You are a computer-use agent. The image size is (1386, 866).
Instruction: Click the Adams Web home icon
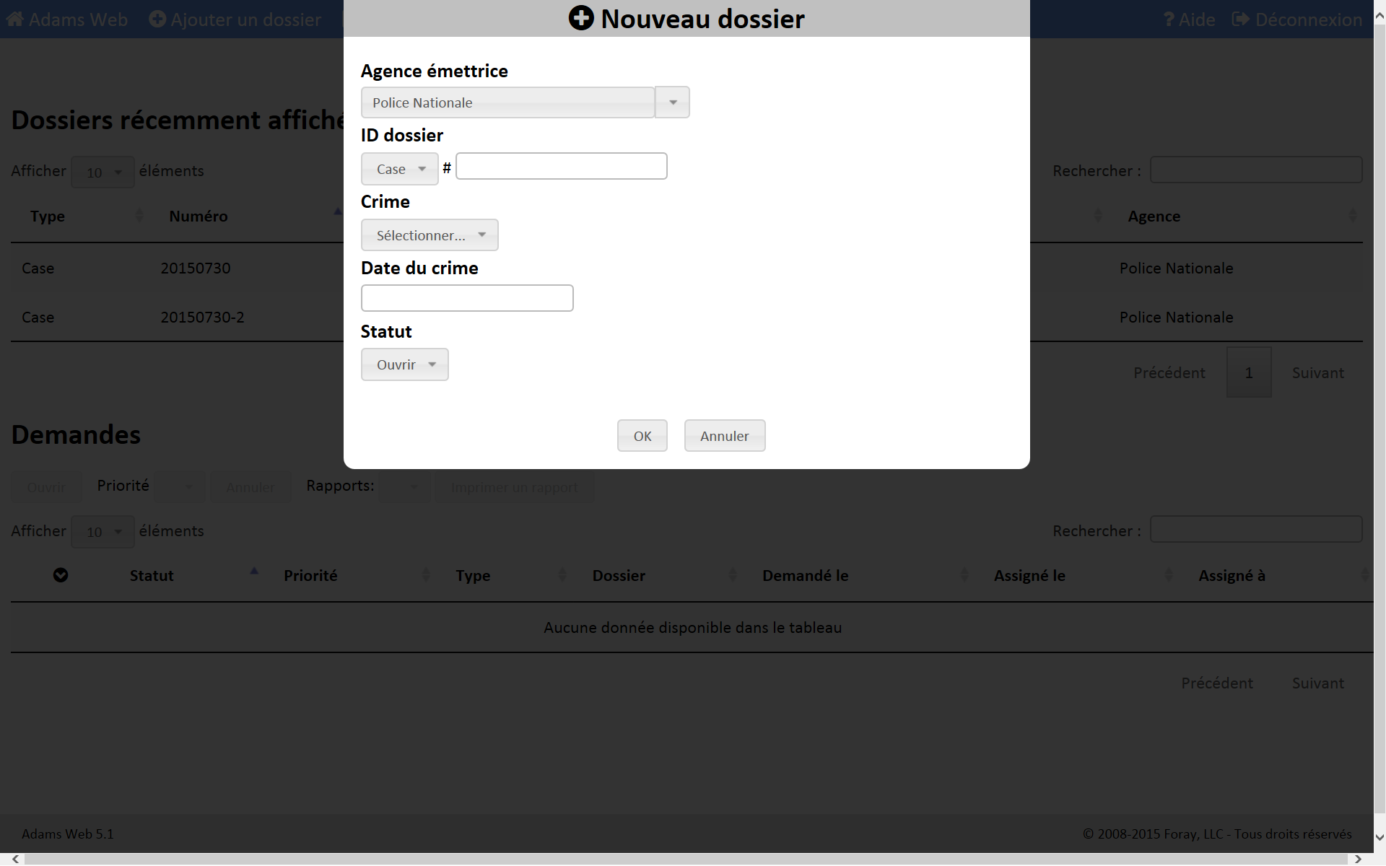(15, 19)
